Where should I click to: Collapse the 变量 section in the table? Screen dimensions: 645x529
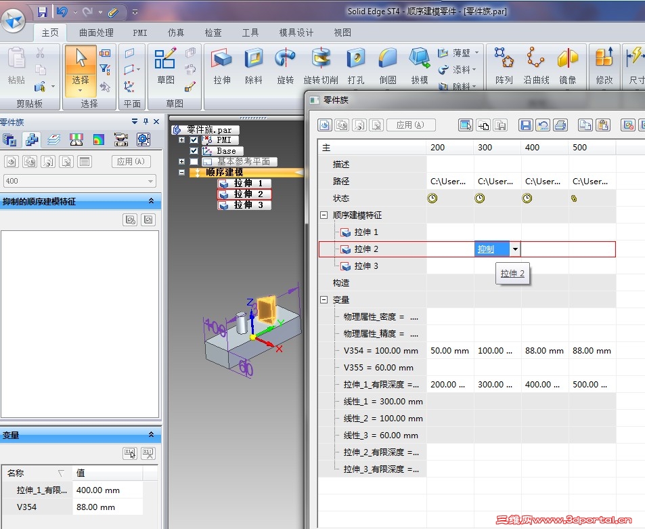(x=324, y=299)
